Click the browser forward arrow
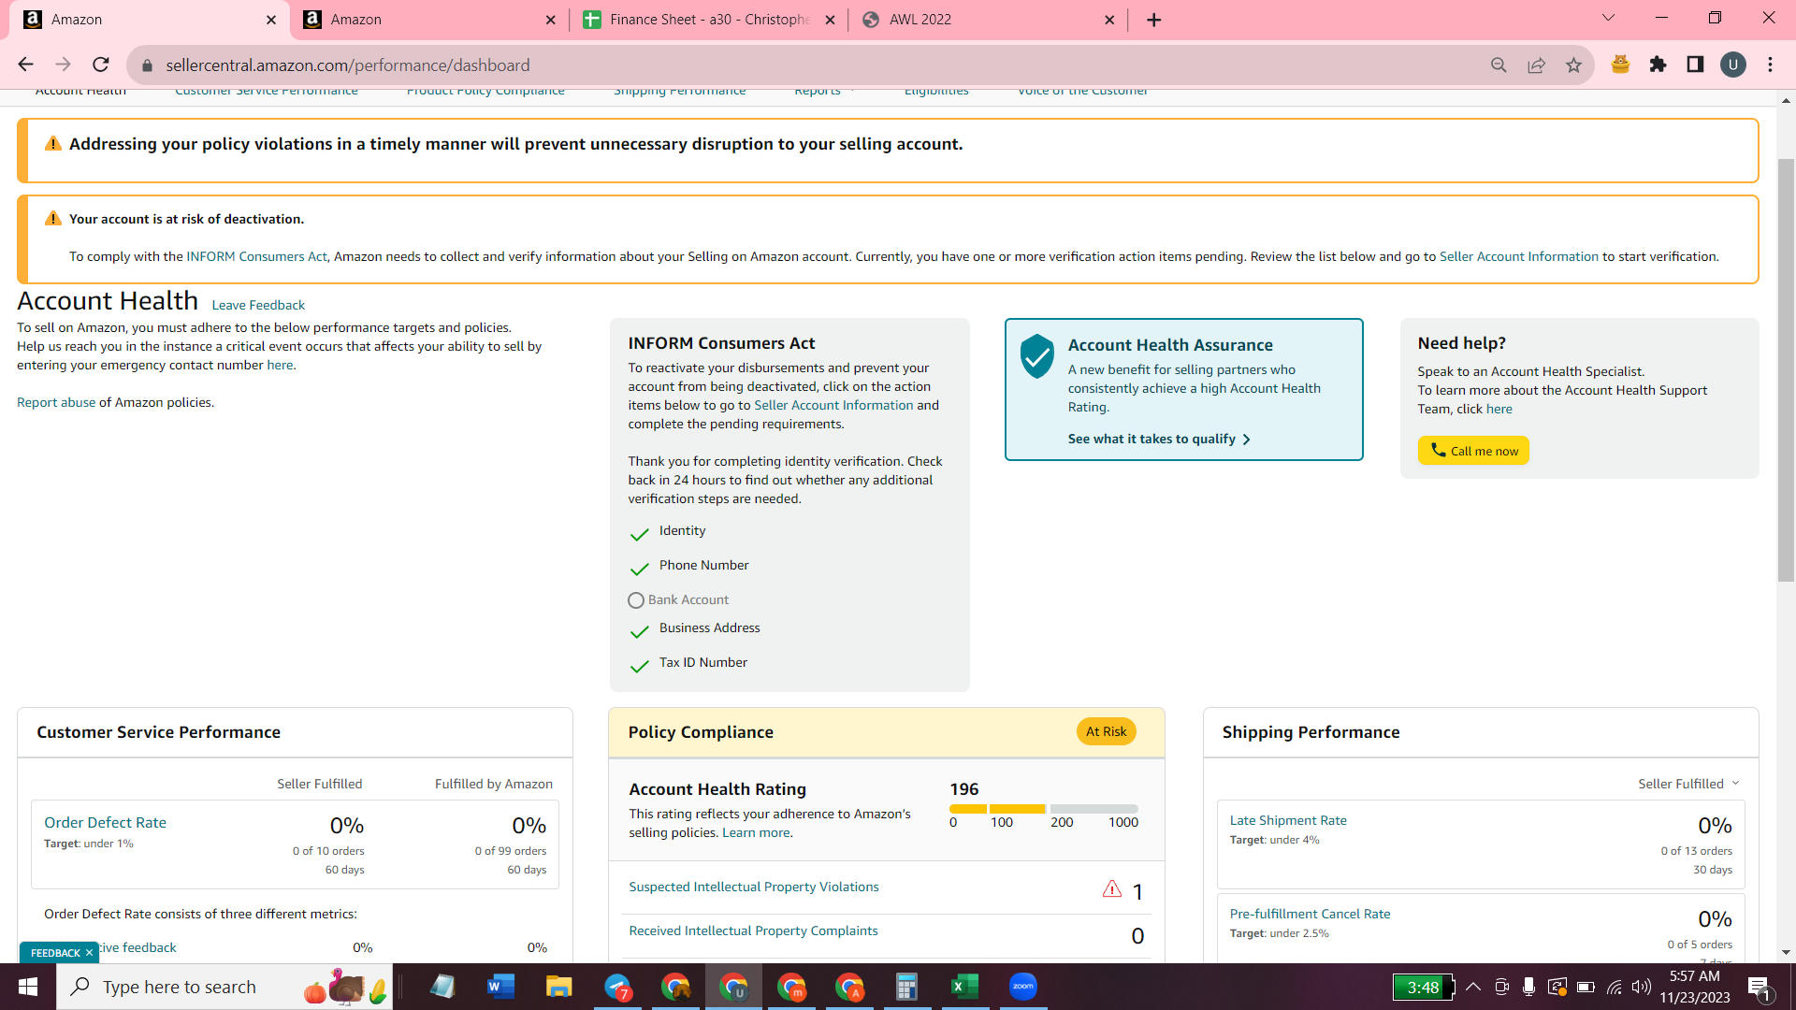Screen dimensions: 1796x1010 (63, 65)
